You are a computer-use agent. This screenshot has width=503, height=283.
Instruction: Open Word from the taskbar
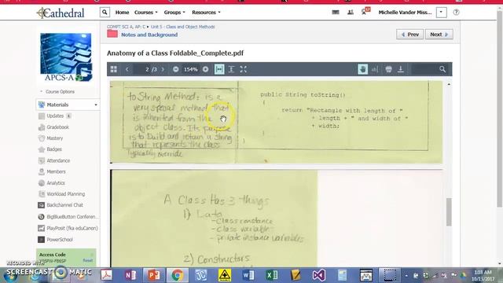coord(248,275)
